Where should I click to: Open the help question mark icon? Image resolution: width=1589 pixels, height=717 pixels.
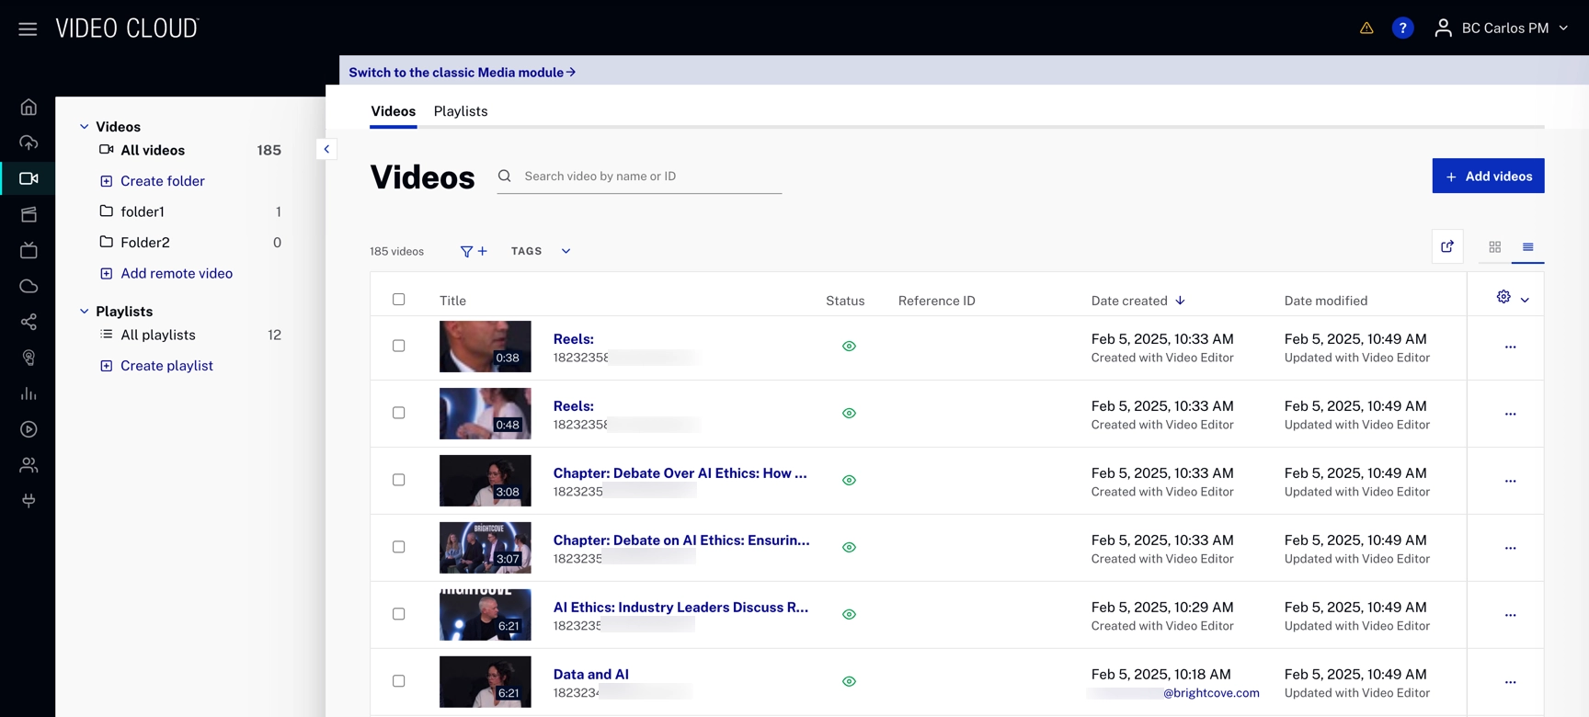[x=1402, y=28]
